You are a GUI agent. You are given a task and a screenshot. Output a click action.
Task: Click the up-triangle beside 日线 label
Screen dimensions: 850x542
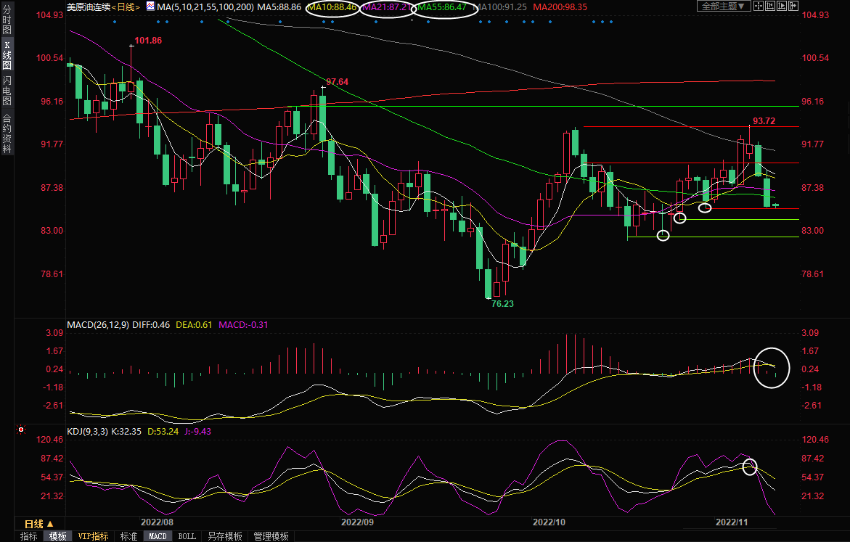(x=50, y=524)
